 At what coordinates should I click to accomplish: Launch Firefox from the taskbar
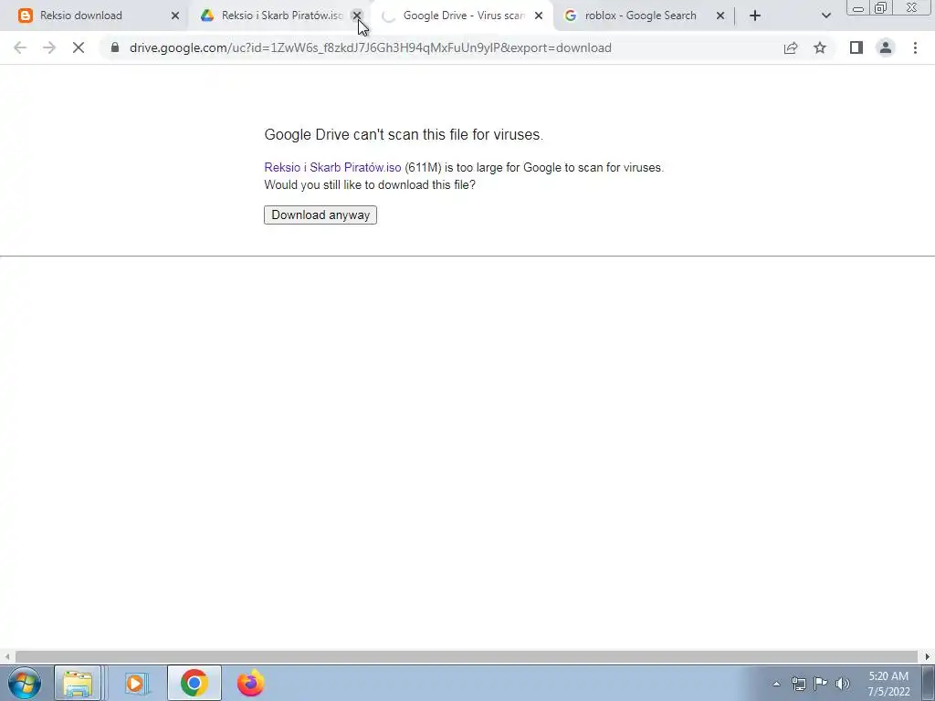(x=250, y=683)
